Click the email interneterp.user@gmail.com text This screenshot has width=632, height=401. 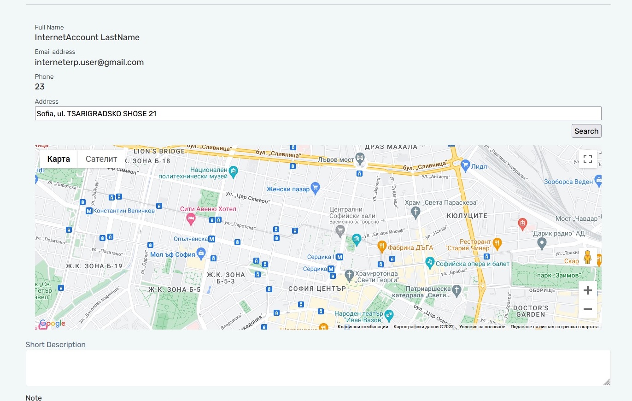click(x=89, y=62)
